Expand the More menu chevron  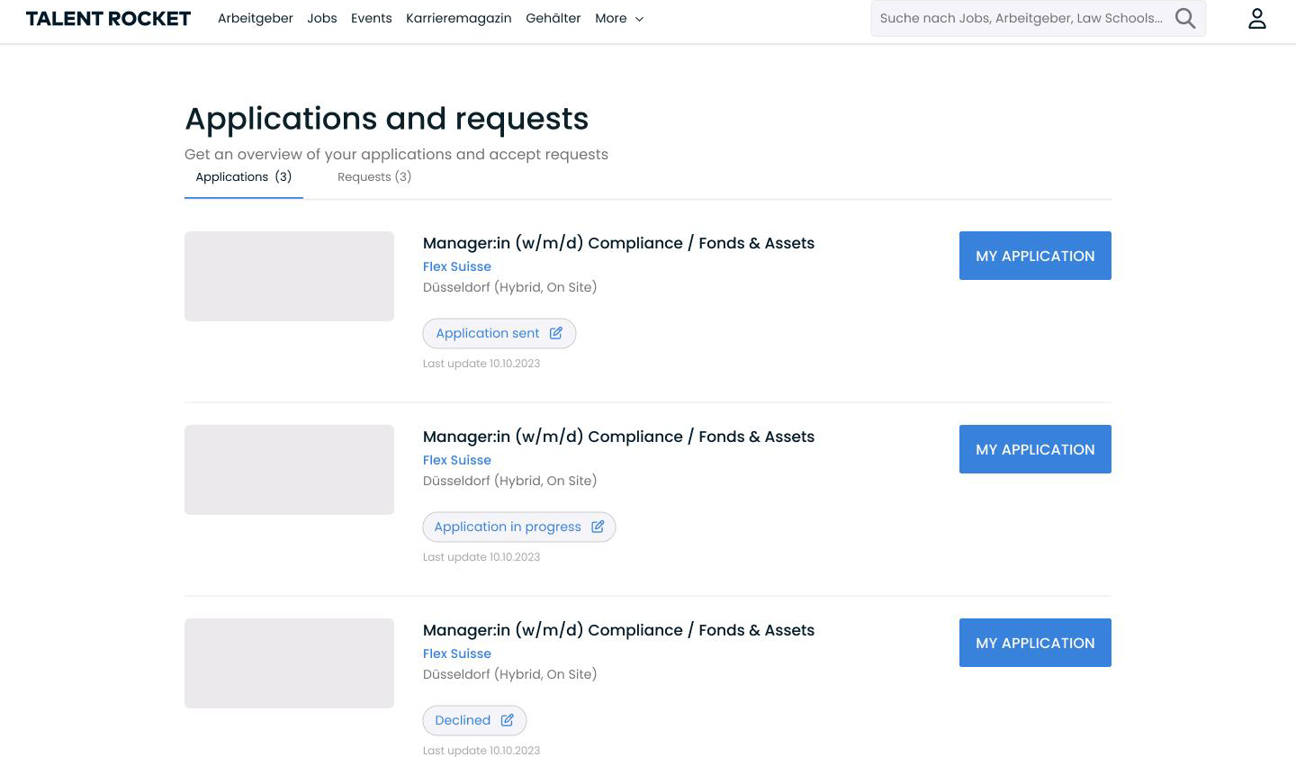pyautogui.click(x=639, y=19)
